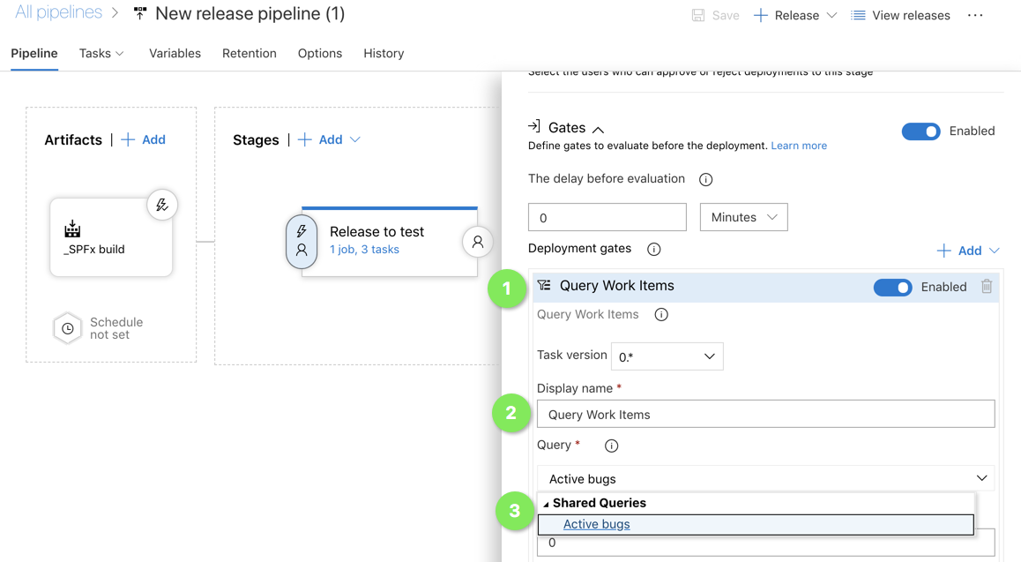Select the _SPFx build artifact card
This screenshot has height=562, width=1021.
[111, 237]
